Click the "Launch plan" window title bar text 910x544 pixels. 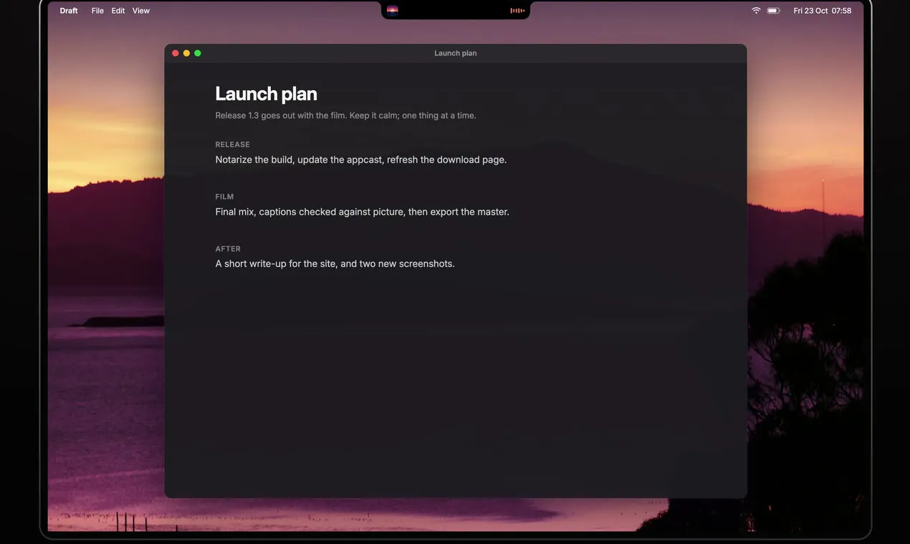pos(456,53)
